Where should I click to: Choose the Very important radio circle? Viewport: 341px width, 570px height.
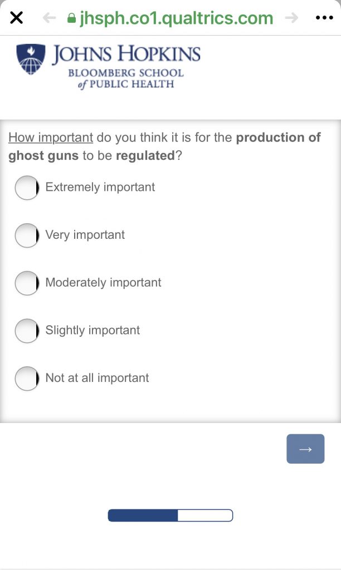tap(27, 235)
